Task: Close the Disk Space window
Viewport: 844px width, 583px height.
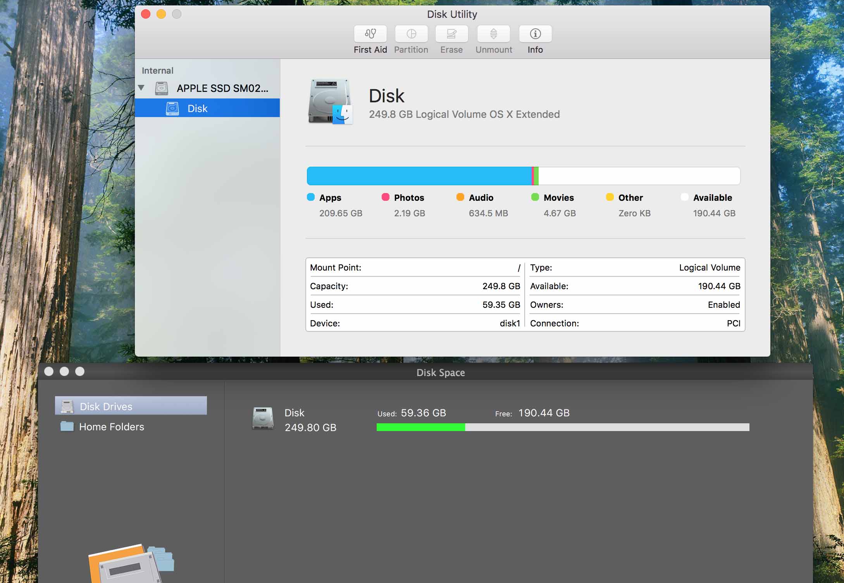Action: point(49,371)
